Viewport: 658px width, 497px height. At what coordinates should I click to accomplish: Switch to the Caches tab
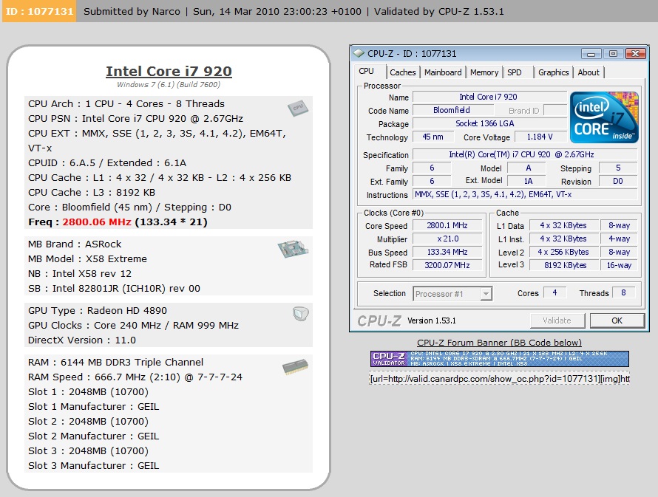tap(402, 72)
